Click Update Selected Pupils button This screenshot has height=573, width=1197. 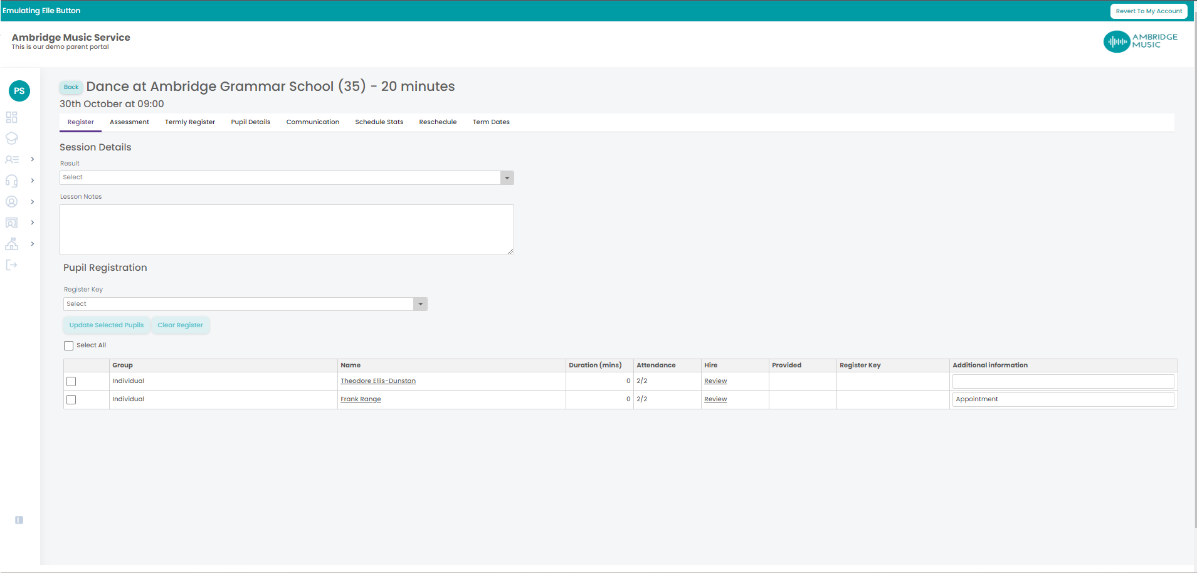point(107,325)
